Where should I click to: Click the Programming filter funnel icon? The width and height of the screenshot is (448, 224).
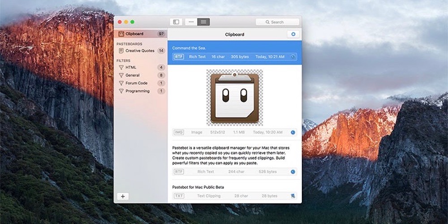click(121, 91)
